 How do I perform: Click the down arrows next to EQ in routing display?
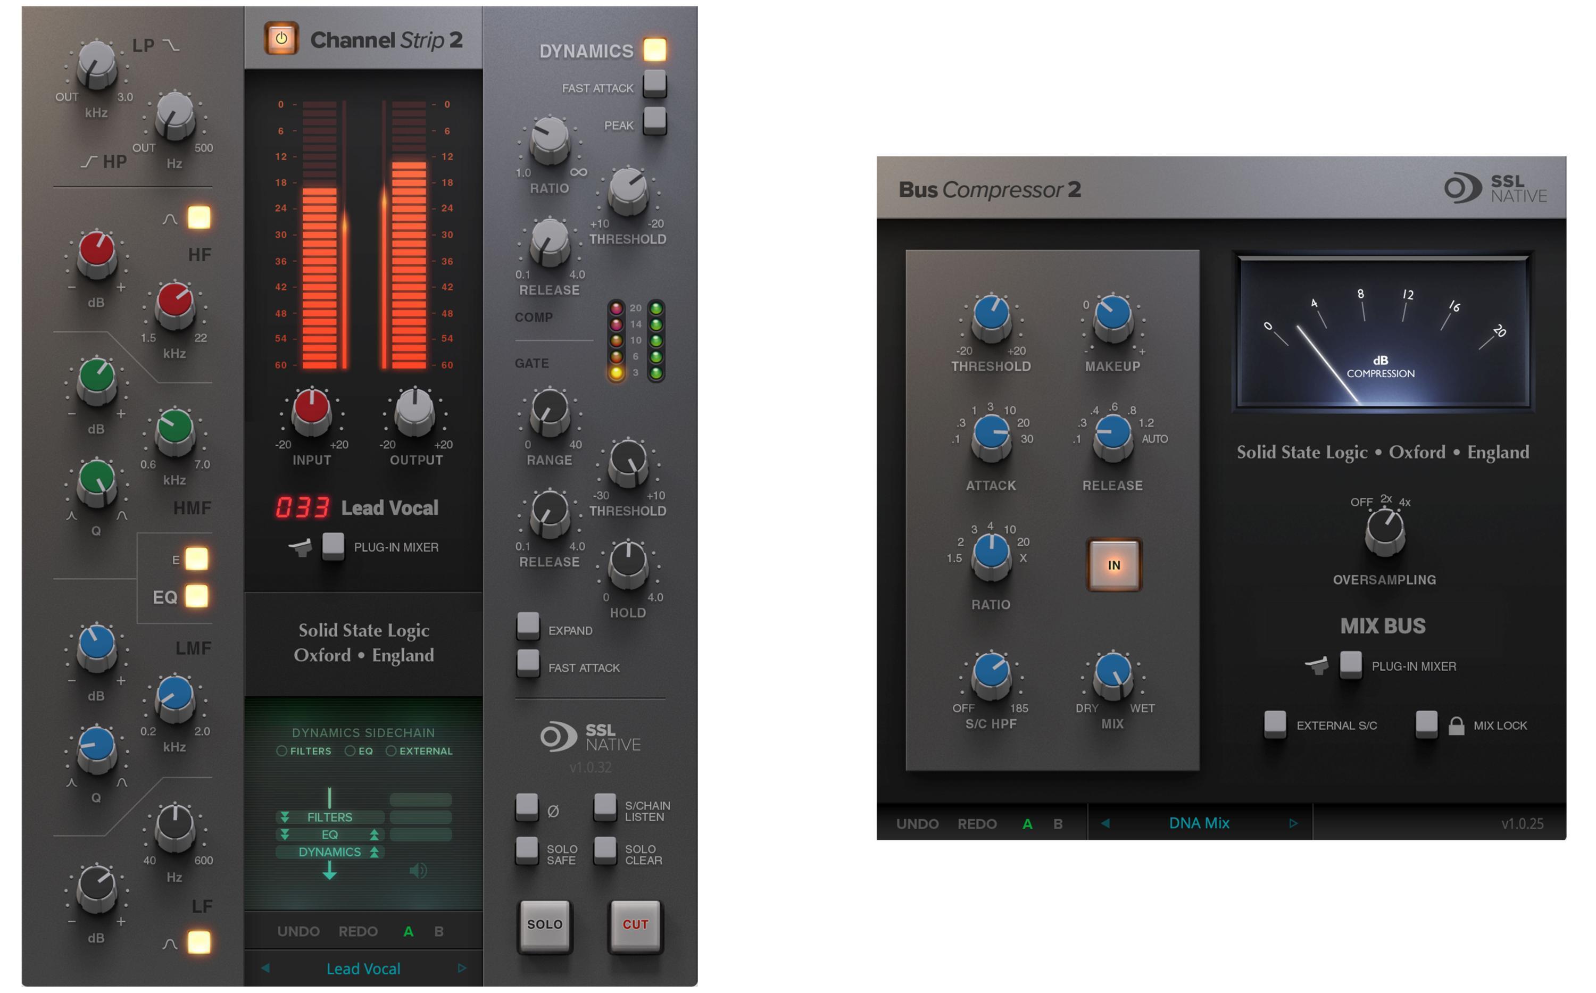tap(285, 834)
